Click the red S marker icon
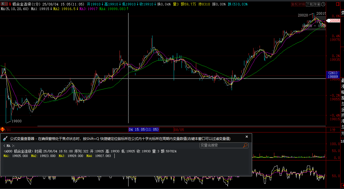The image size is (344, 189). [10, 4]
